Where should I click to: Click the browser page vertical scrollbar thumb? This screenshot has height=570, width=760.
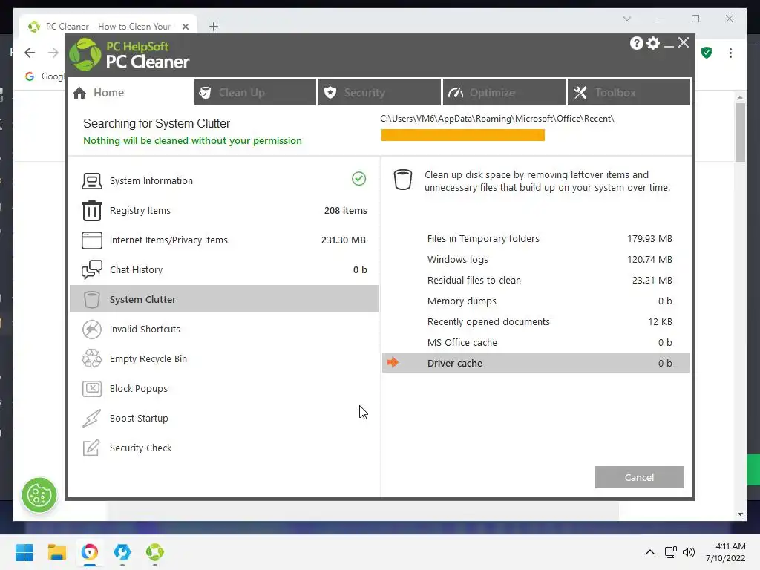740,132
